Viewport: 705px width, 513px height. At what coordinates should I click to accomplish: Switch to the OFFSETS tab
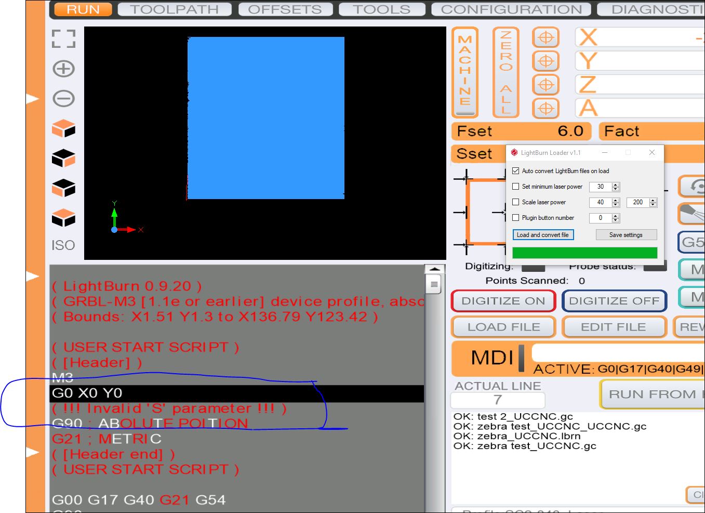[x=285, y=9]
